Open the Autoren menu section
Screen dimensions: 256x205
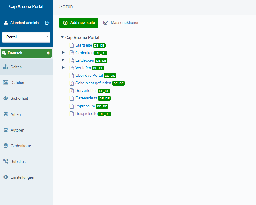tap(17, 130)
